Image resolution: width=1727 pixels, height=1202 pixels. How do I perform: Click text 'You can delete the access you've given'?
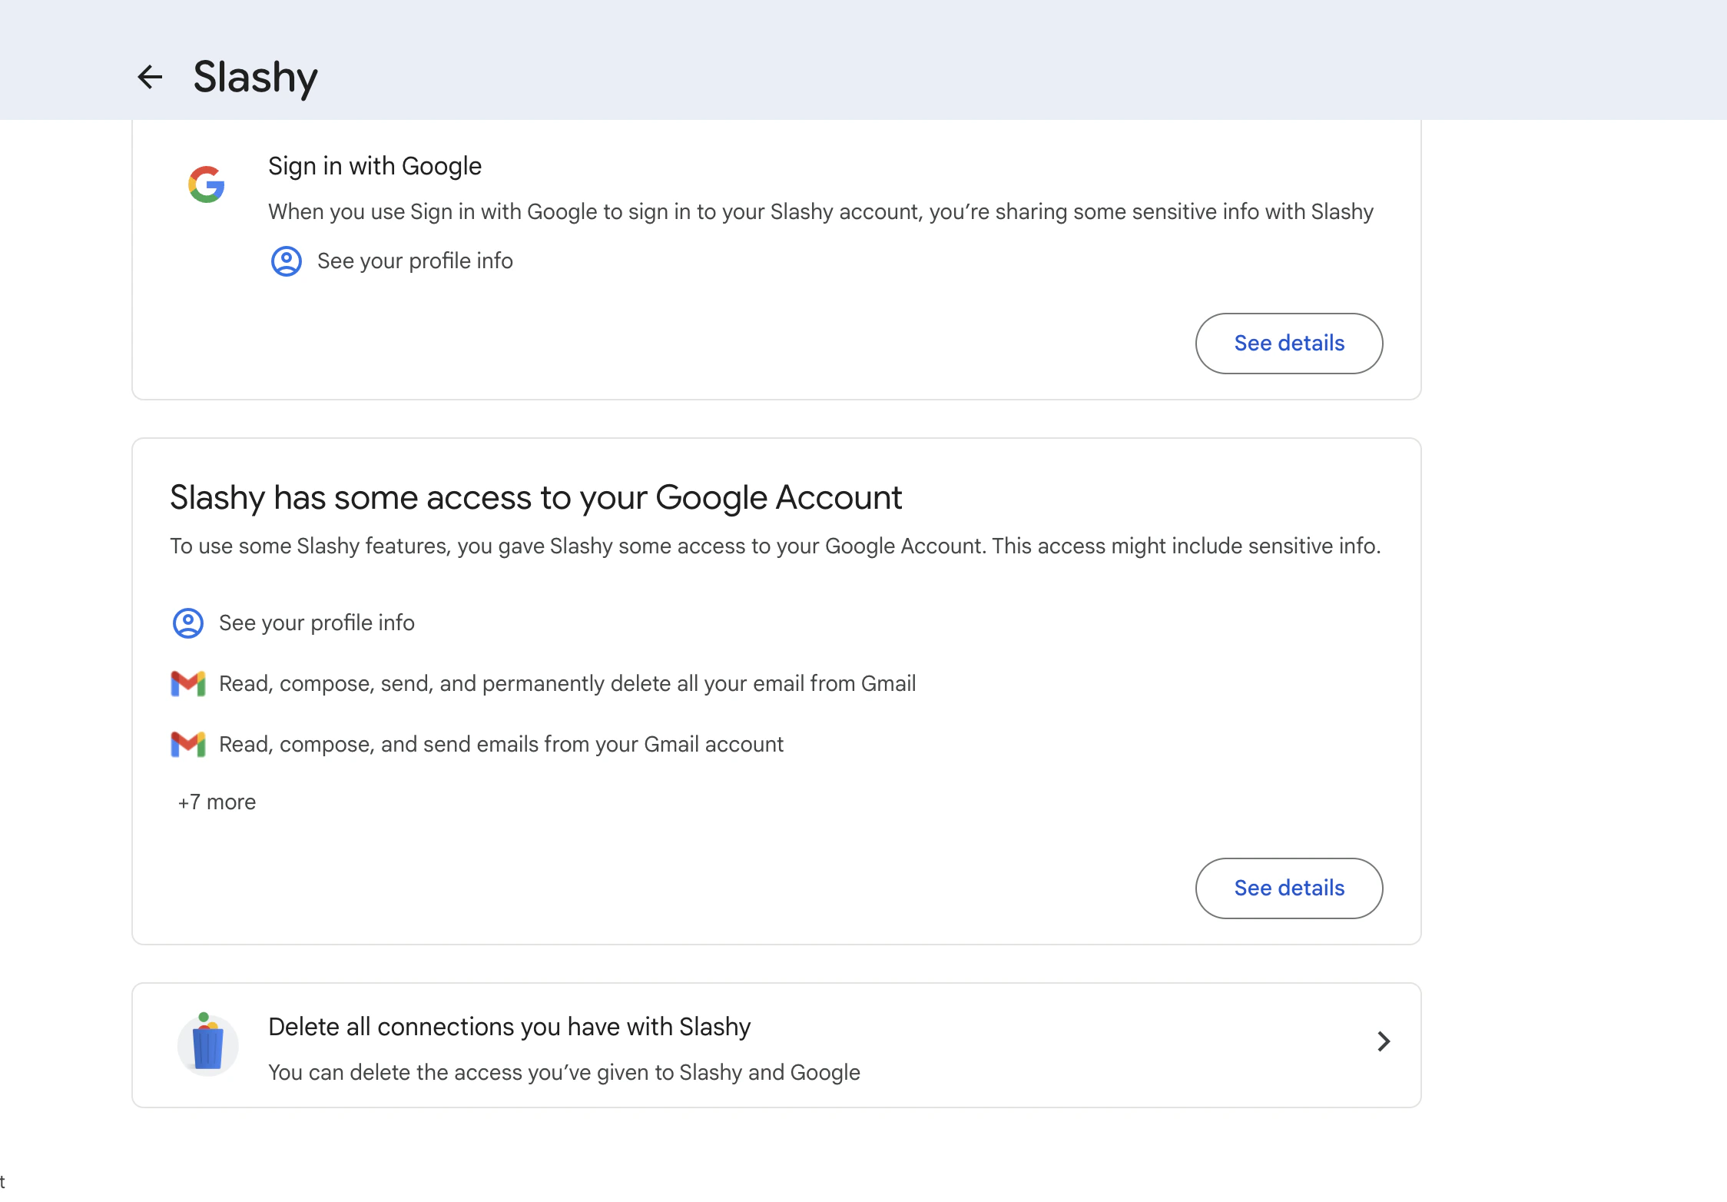pyautogui.click(x=564, y=1073)
